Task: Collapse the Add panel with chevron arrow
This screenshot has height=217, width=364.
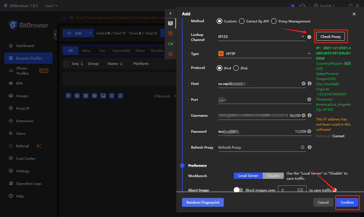Action: 170,13
